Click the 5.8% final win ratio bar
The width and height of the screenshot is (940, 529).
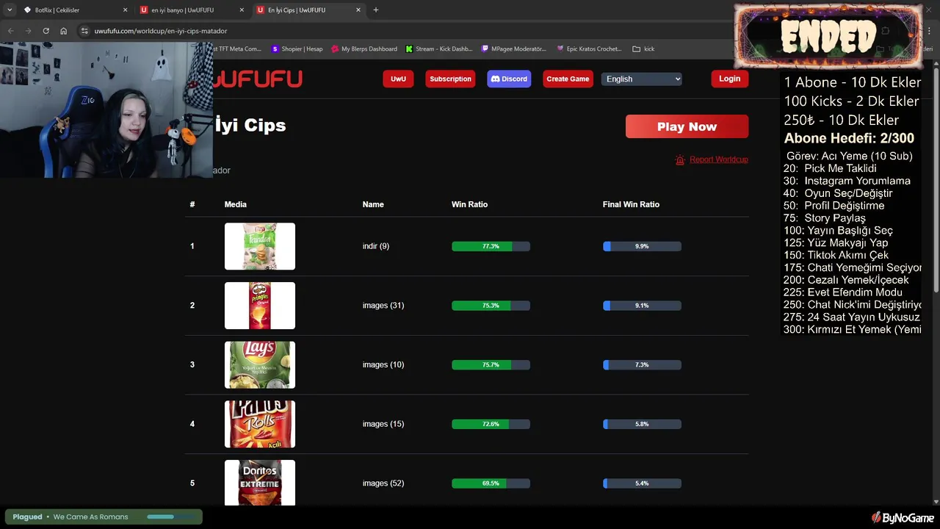tap(642, 424)
